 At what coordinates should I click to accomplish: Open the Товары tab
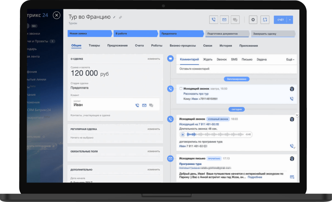tap(94, 45)
